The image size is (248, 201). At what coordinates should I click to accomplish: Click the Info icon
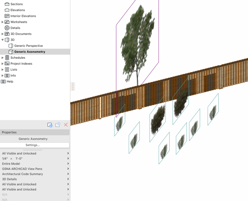[x=7, y=76]
